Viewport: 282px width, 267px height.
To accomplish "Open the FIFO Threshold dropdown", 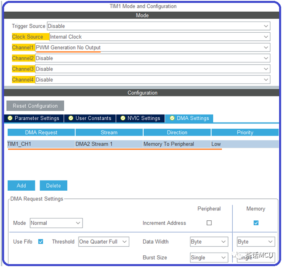I will pos(104,242).
